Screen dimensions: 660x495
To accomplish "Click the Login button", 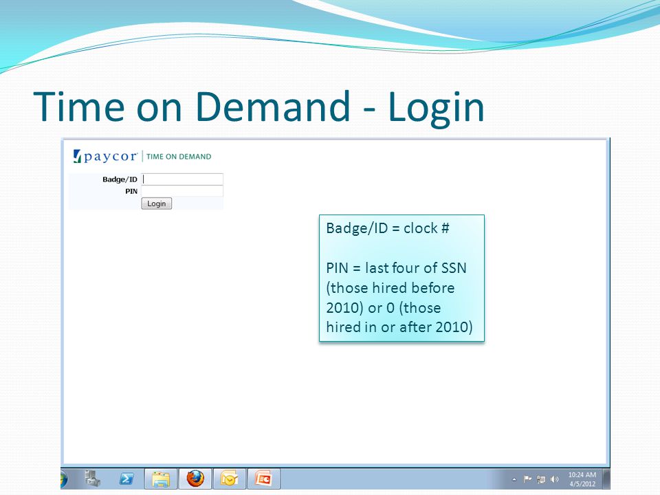I will (157, 203).
